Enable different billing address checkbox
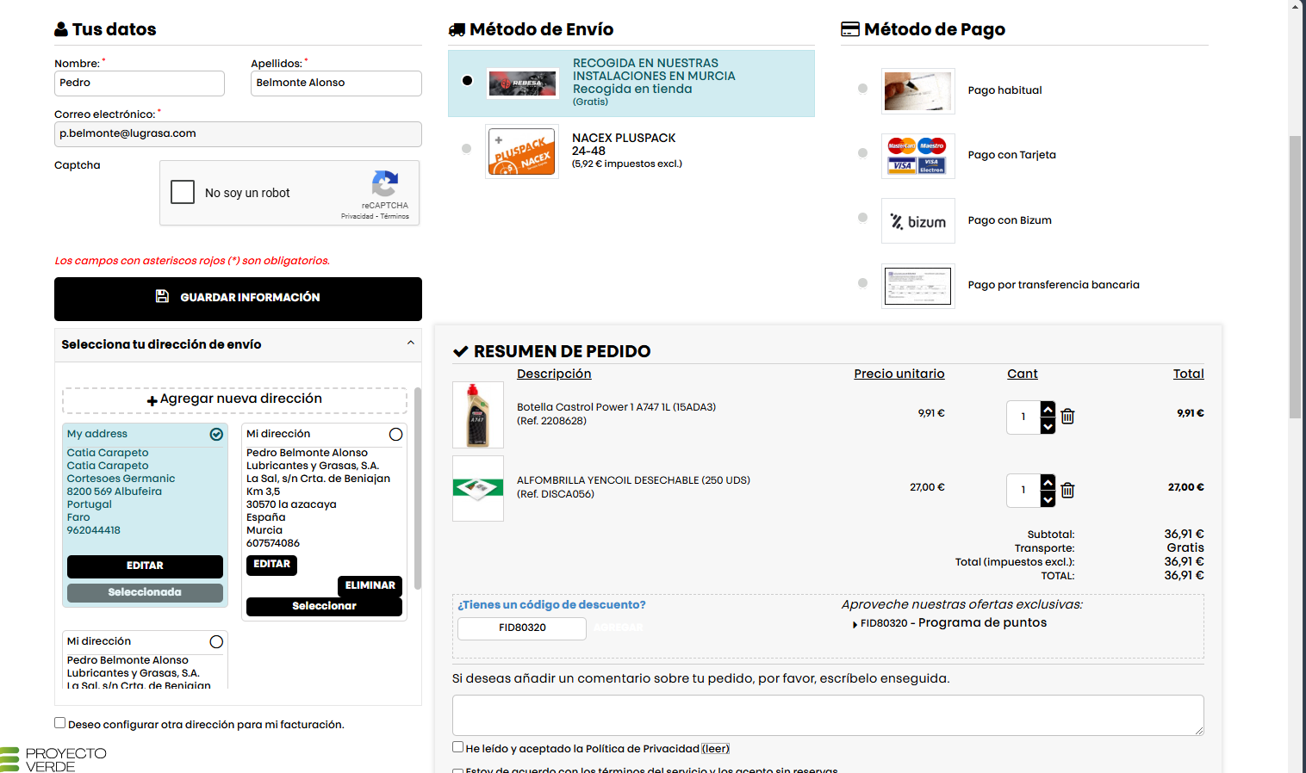Image resolution: width=1306 pixels, height=773 pixels. click(60, 723)
